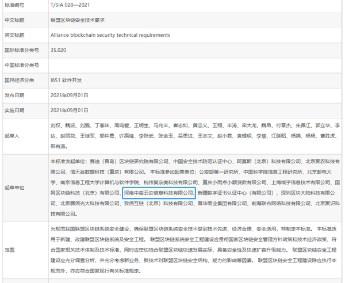The image size is (345, 283).
Task: Click the highlighted 河南中盾云安信息科技有限公司 text
Action: click(159, 193)
